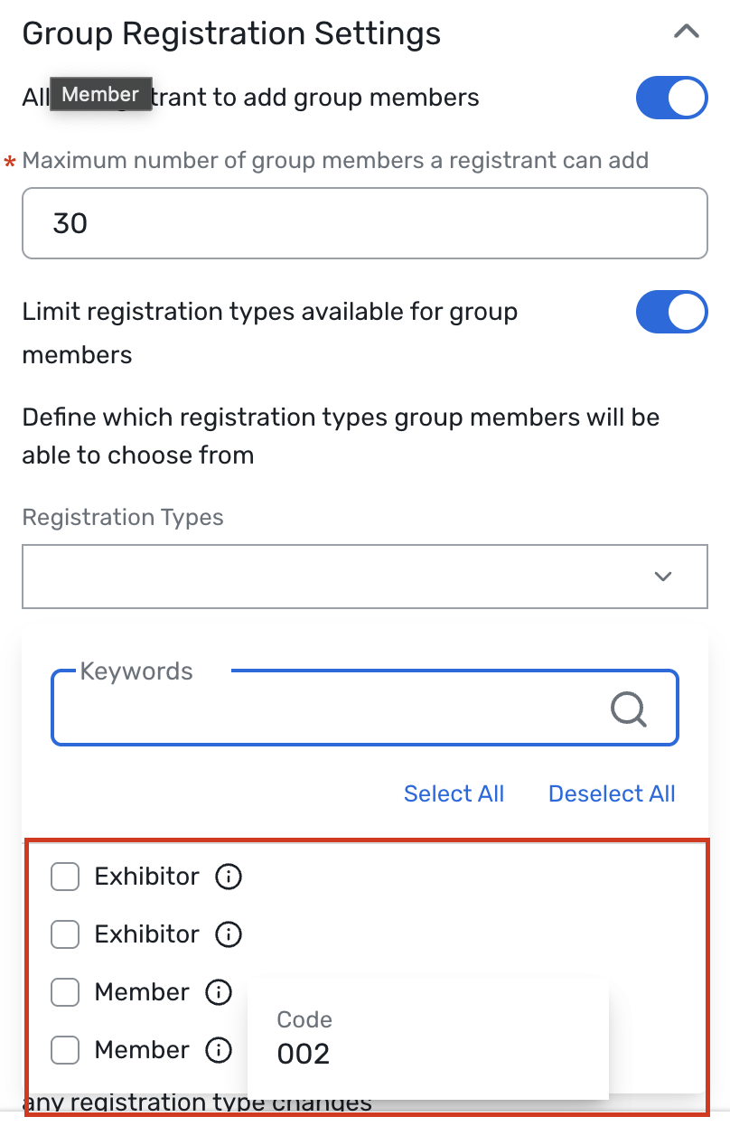Tick the first Member checkbox
The height and width of the screenshot is (1126, 730).
65,992
